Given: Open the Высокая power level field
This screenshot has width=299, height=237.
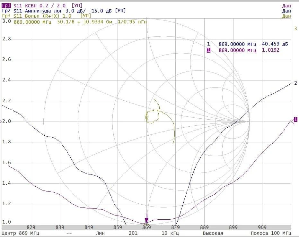Looking at the screenshot, I should tap(213, 233).
